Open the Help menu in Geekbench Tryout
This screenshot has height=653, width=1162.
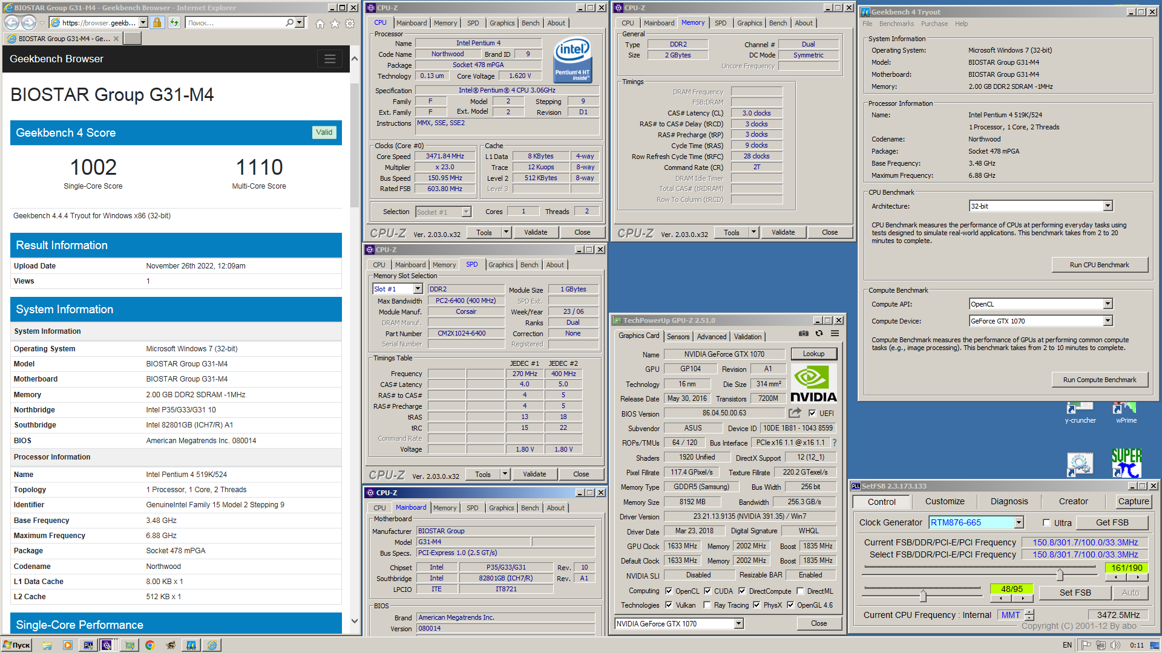961,24
